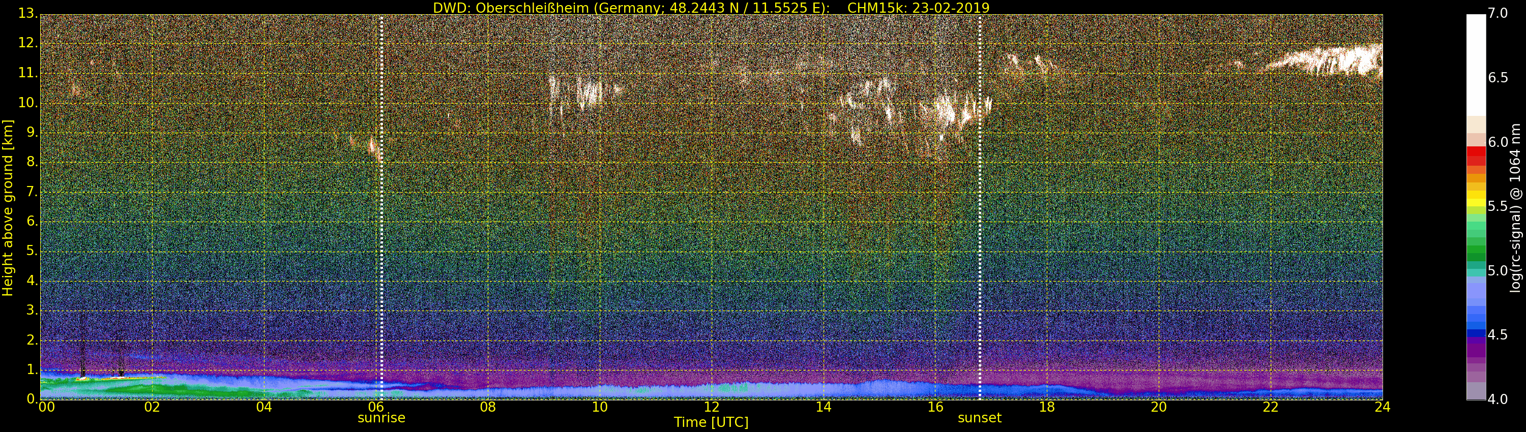Click the 'Height above ground [km]' axis label
This screenshot has width=1526, height=432.
(x=8, y=208)
